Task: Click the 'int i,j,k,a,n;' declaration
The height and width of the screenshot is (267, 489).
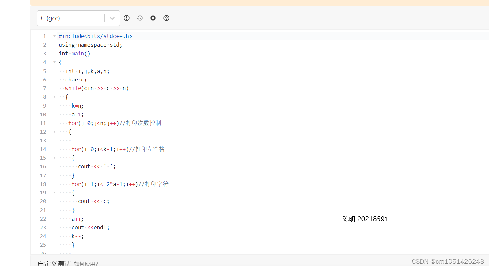Action: pyautogui.click(x=87, y=71)
